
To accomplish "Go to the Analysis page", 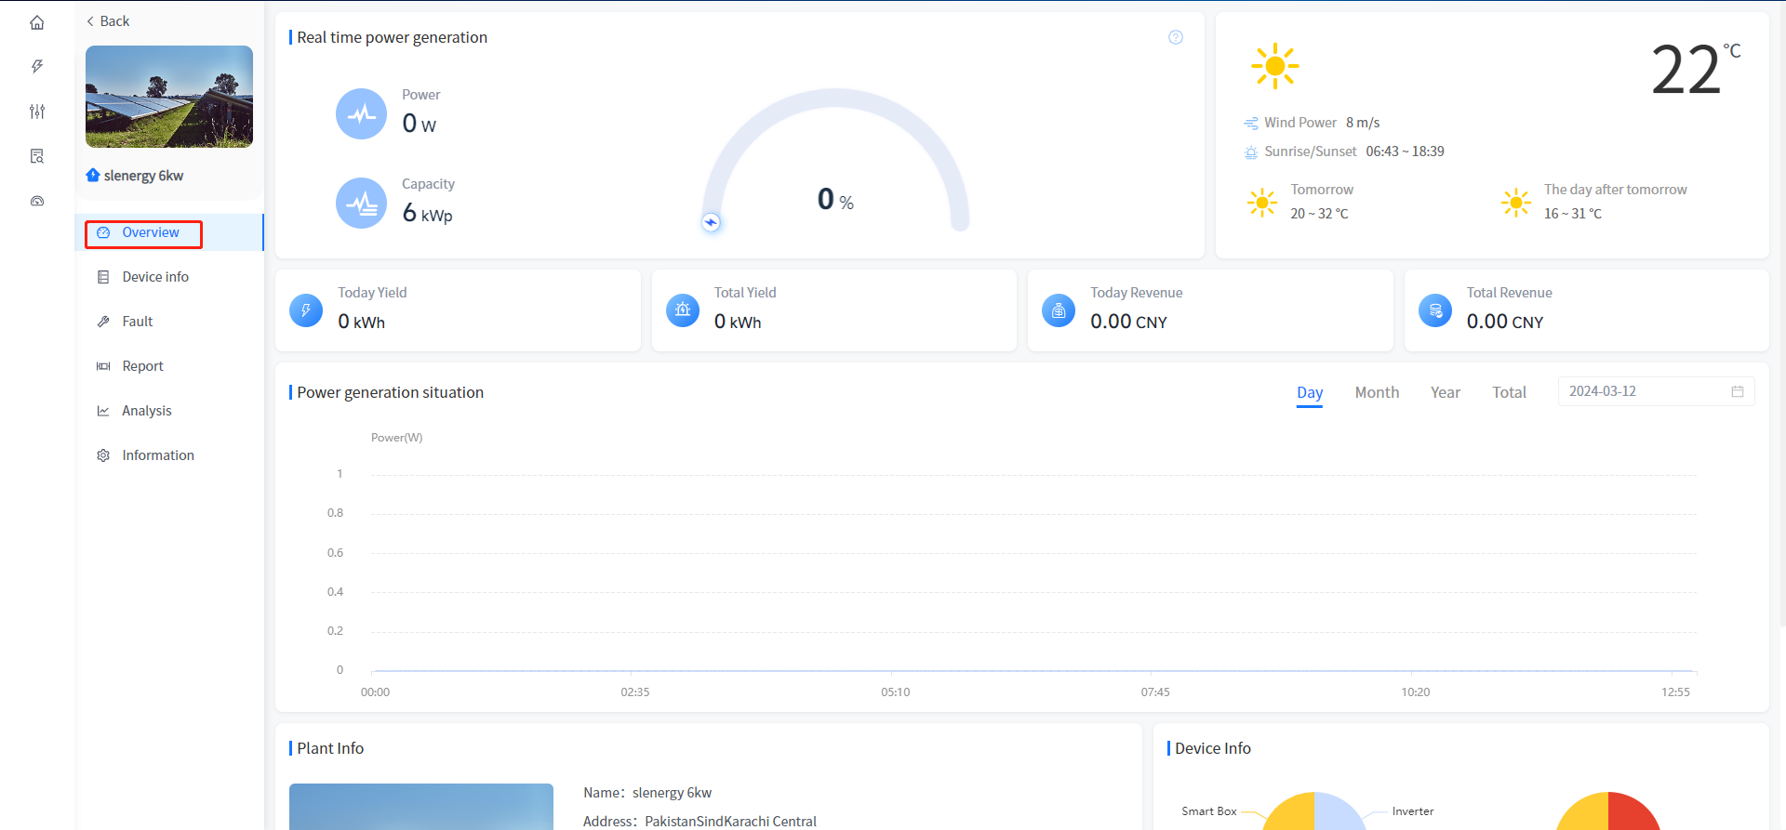I will [146, 411].
